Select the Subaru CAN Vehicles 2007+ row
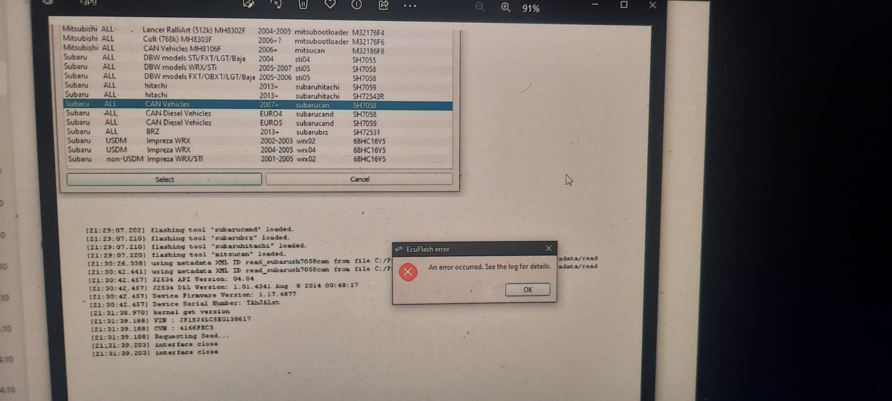892x401 pixels. (258, 104)
